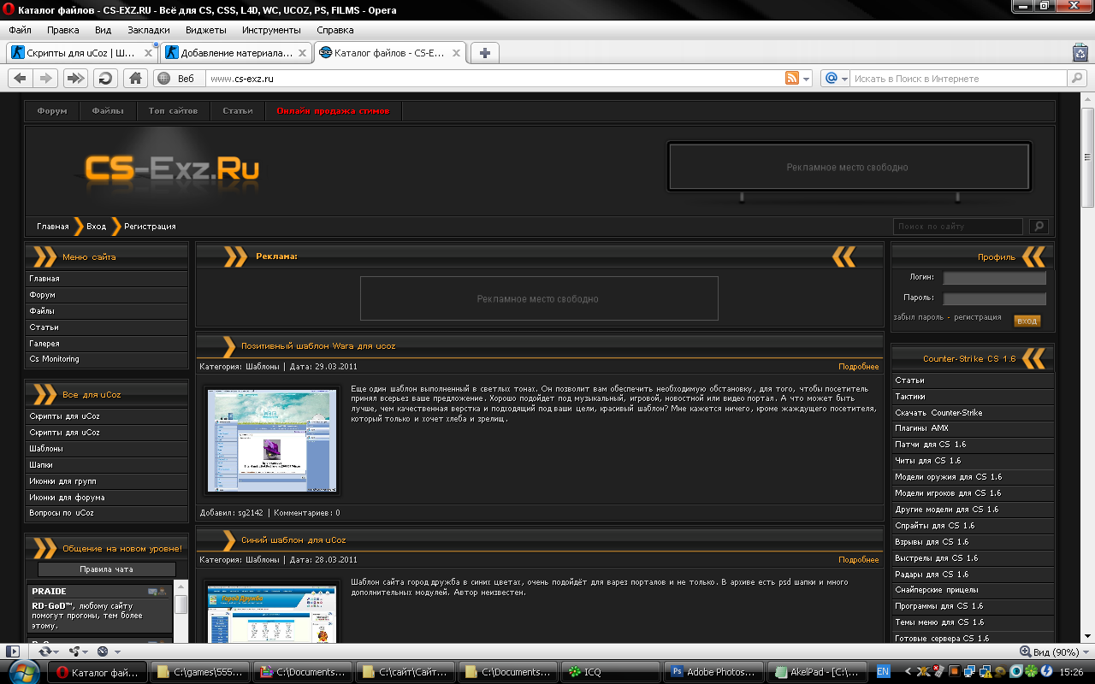This screenshot has width=1095, height=684.
Task: Go to the browser Home page icon
Action: point(134,78)
